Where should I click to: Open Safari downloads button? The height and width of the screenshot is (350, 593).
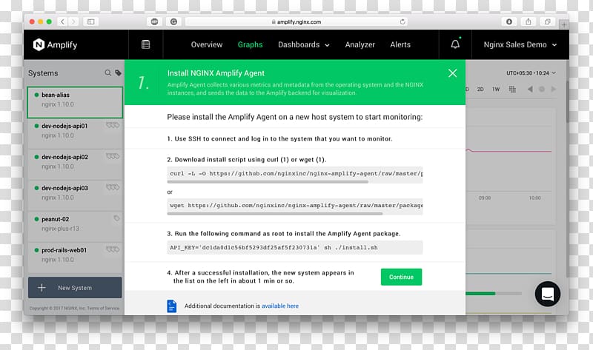(509, 22)
